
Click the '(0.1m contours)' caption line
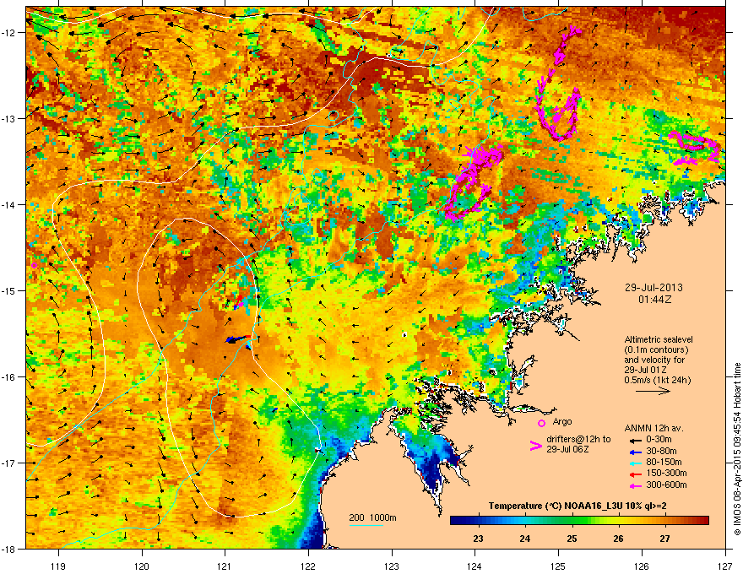656,349
